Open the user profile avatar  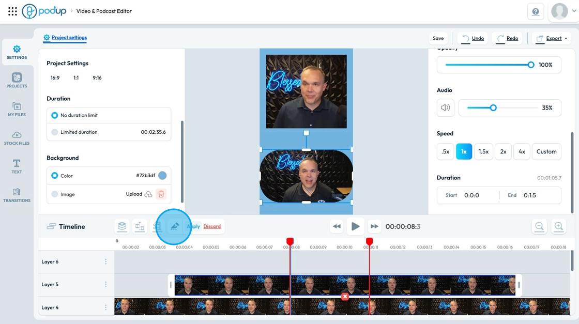coord(559,11)
